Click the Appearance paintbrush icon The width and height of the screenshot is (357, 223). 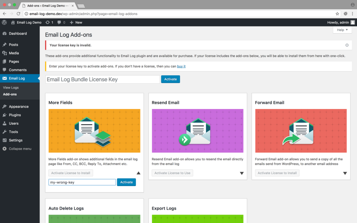tap(5, 107)
